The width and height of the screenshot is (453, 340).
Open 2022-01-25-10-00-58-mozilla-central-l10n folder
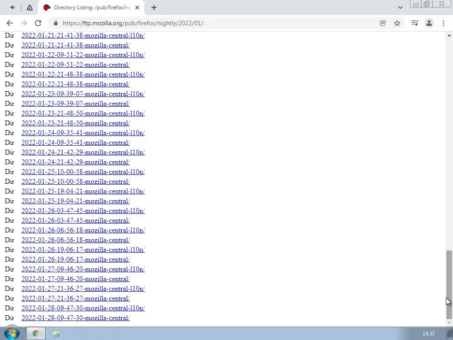pos(83,172)
